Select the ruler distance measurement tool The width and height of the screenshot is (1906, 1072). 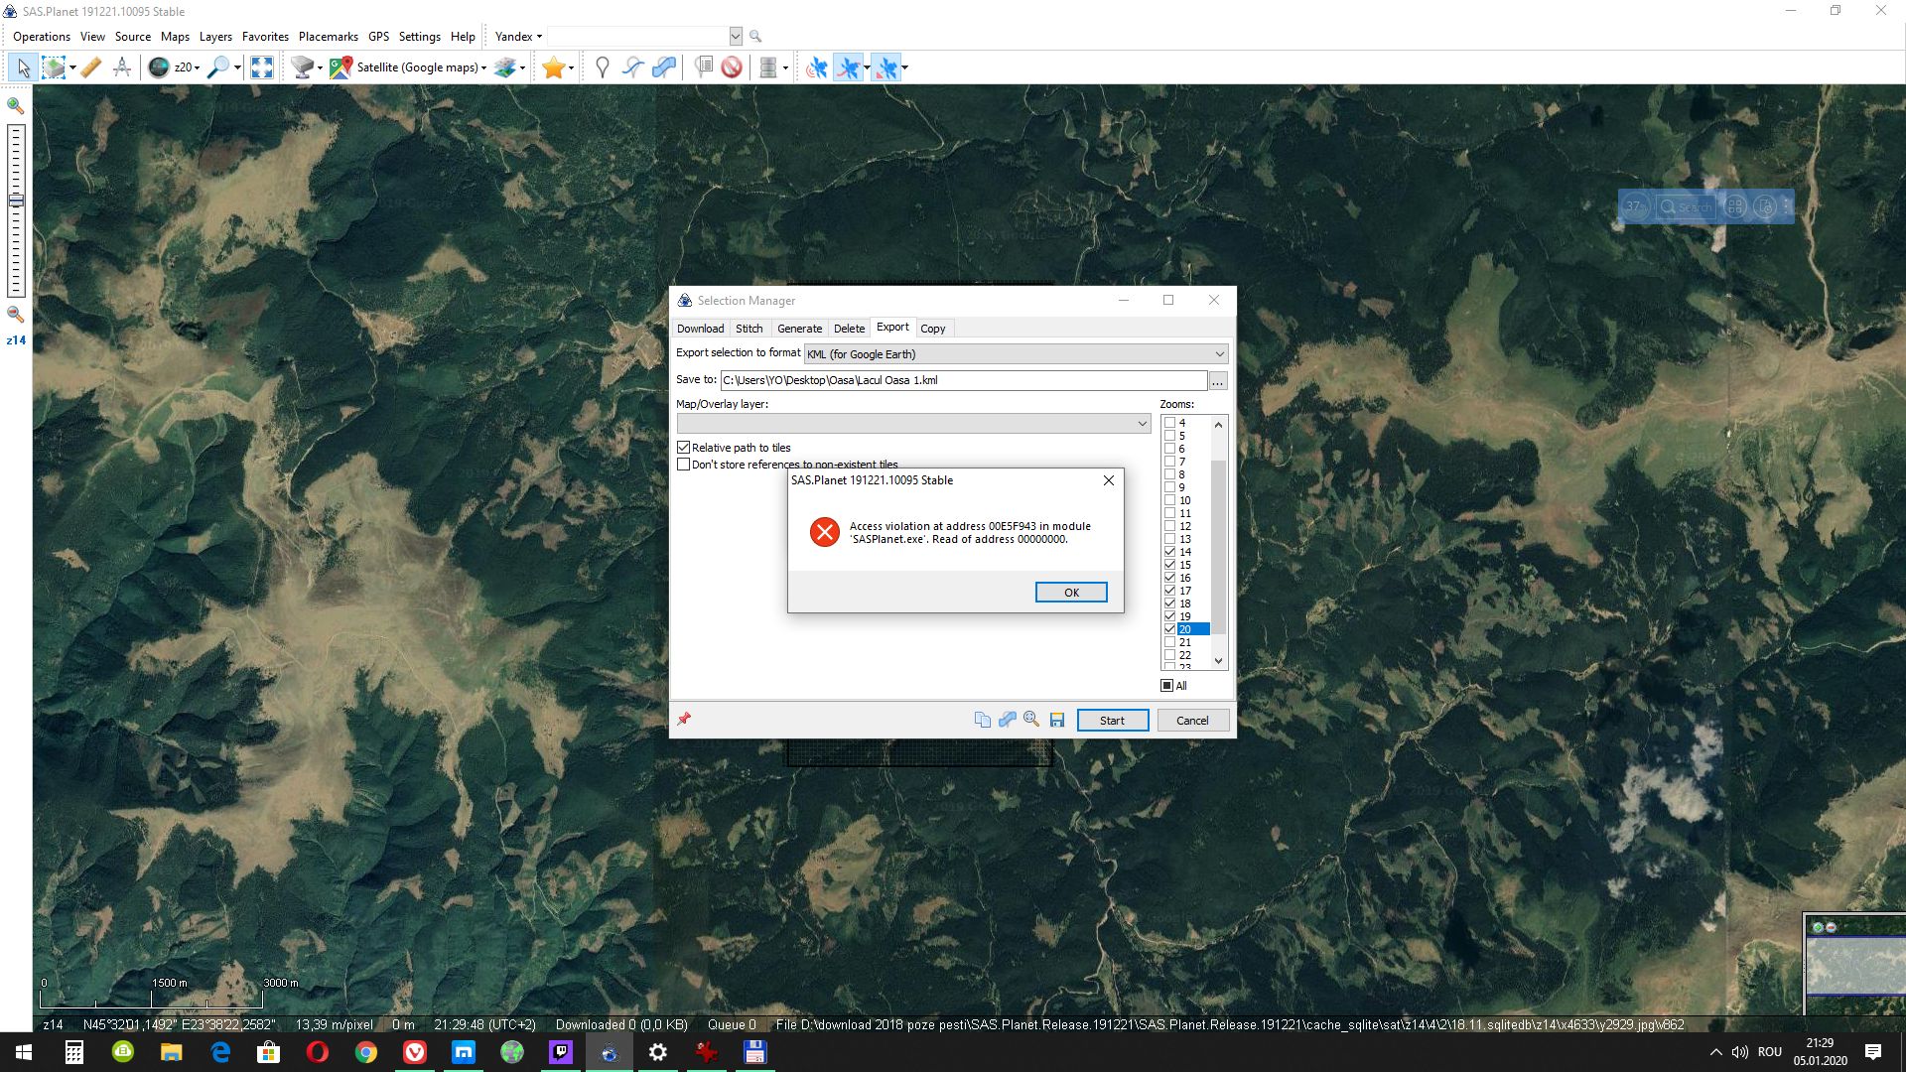tap(91, 67)
